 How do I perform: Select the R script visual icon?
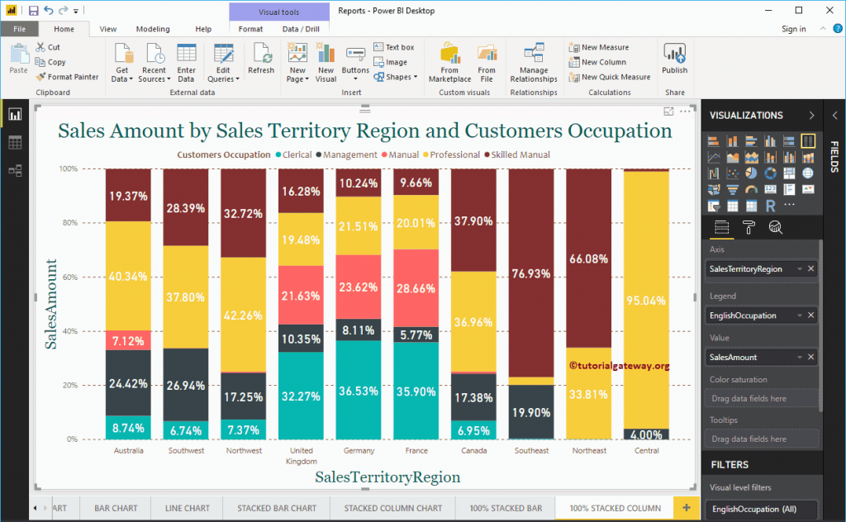[x=771, y=204]
